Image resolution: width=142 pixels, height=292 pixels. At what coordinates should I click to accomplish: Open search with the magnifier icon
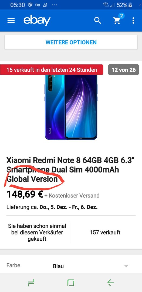(97, 21)
